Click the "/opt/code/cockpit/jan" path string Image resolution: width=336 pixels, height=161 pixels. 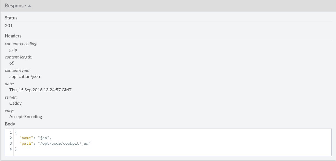point(64,144)
